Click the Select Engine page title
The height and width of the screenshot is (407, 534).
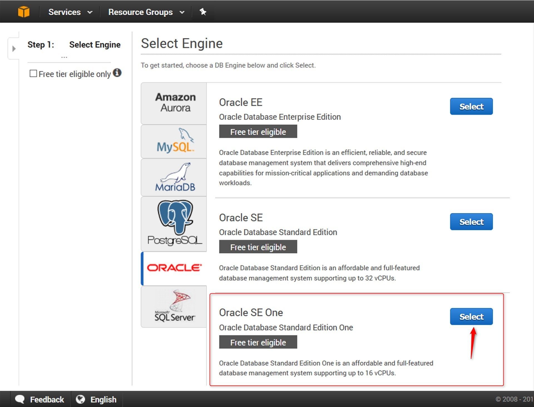(182, 43)
